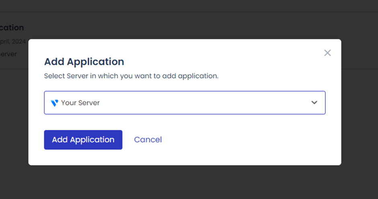Click empty middle of server dropdown field
378x199 pixels.
point(201,103)
